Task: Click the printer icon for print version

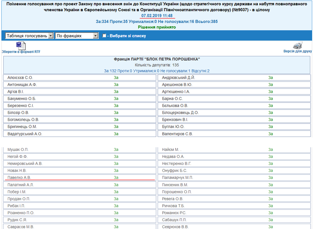Action: click(x=298, y=45)
